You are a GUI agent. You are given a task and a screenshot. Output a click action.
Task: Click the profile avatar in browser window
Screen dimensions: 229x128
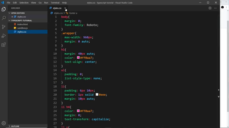click(x=223, y=7)
